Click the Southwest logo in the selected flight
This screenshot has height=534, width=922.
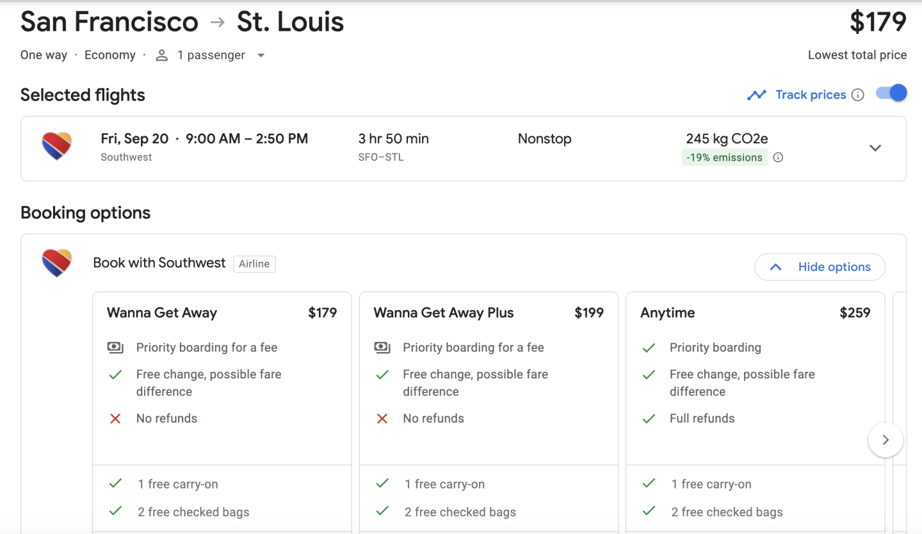[x=57, y=147]
